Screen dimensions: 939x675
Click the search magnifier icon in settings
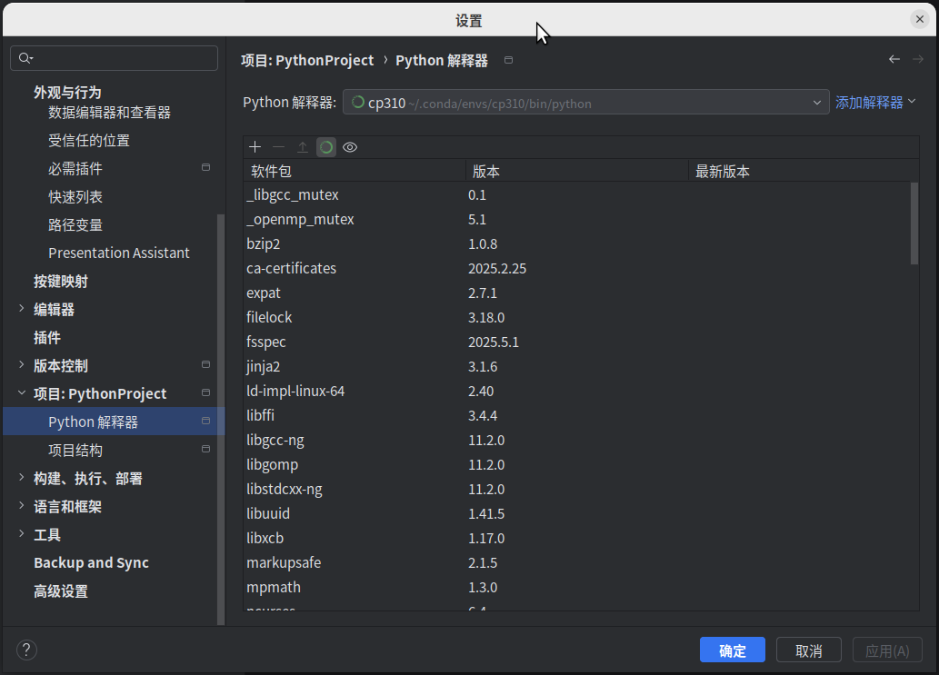(25, 58)
